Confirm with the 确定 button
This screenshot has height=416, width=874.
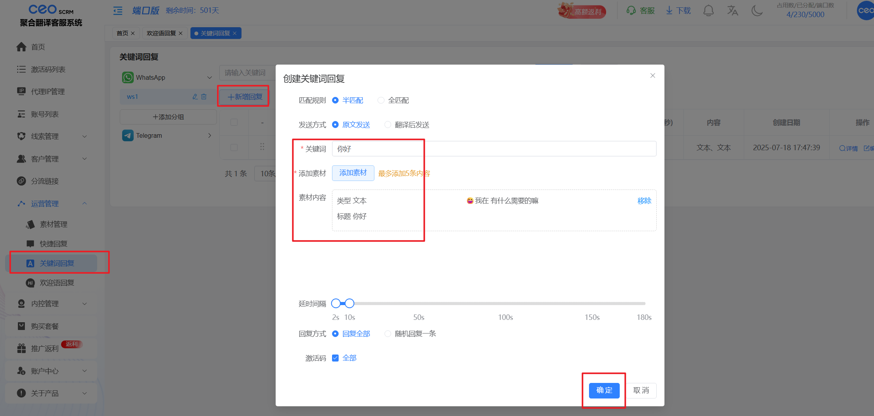pos(604,390)
